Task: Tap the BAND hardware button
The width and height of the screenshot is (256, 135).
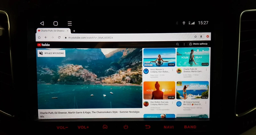Action: tap(190, 127)
